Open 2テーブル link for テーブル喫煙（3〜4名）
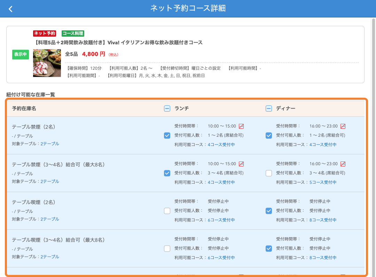Image resolution: width=376 pixels, height=277 pixels. pyautogui.click(x=50, y=257)
